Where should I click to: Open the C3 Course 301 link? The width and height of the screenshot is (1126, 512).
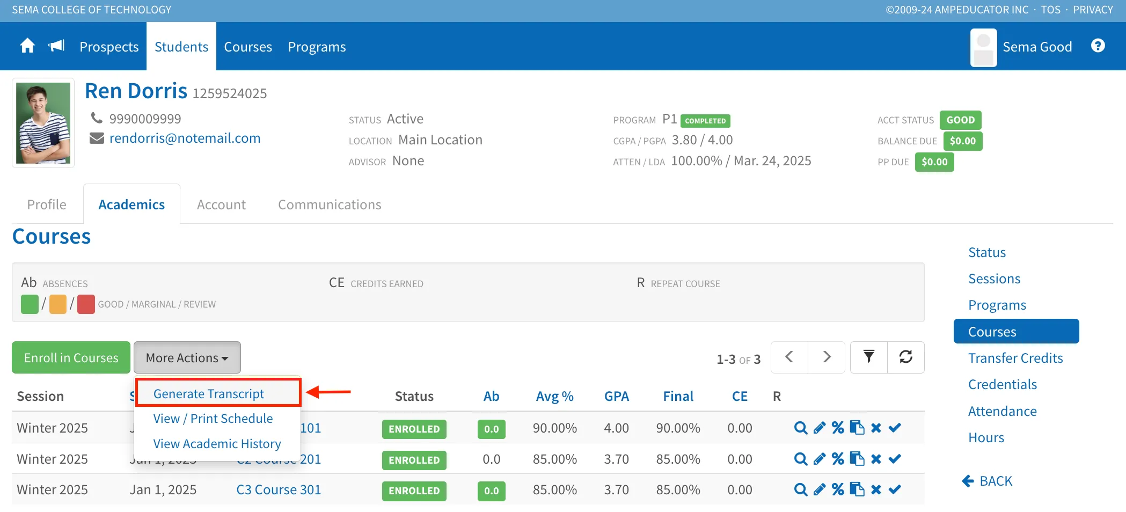coord(279,489)
